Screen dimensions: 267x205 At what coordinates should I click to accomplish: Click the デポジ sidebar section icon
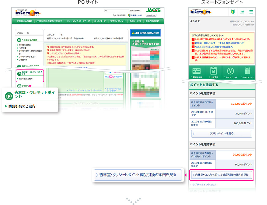(19, 86)
